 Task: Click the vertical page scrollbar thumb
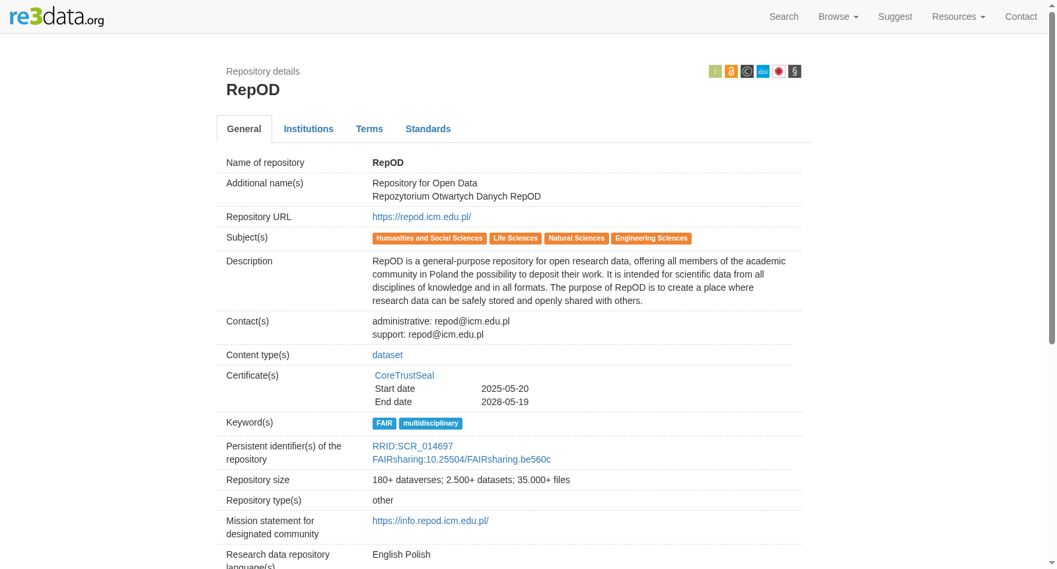tap(1052, 177)
